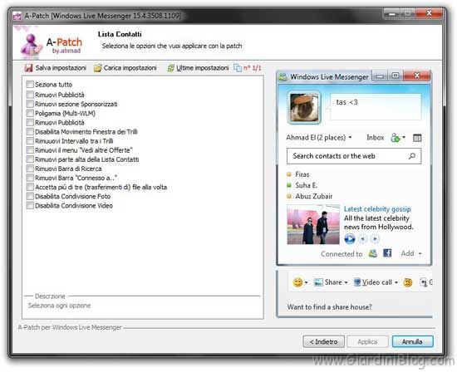457x372 pixels.
Task: Expand the add contact dropdown arrow
Action: pyautogui.click(x=404, y=137)
